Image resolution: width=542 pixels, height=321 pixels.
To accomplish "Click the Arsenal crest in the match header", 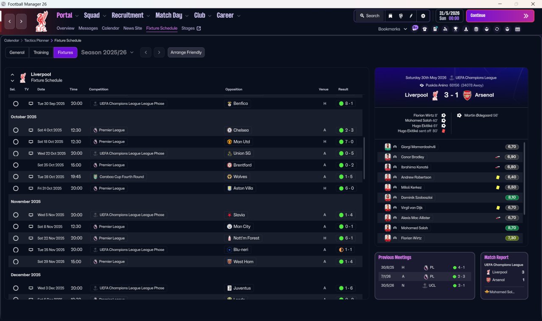I will pos(467,95).
